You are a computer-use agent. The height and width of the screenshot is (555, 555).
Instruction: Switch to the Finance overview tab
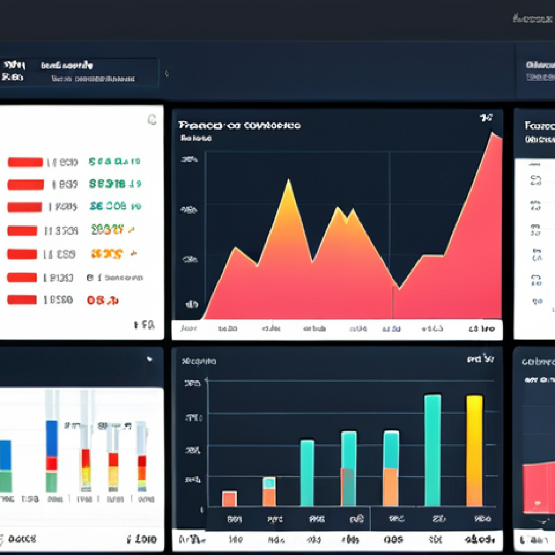pyautogui.click(x=238, y=125)
